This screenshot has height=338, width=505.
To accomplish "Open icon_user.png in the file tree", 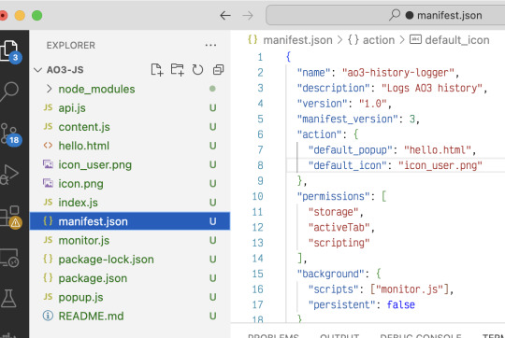I will [129, 164].
